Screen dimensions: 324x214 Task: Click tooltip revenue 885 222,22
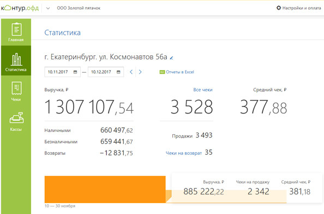(x=204, y=192)
